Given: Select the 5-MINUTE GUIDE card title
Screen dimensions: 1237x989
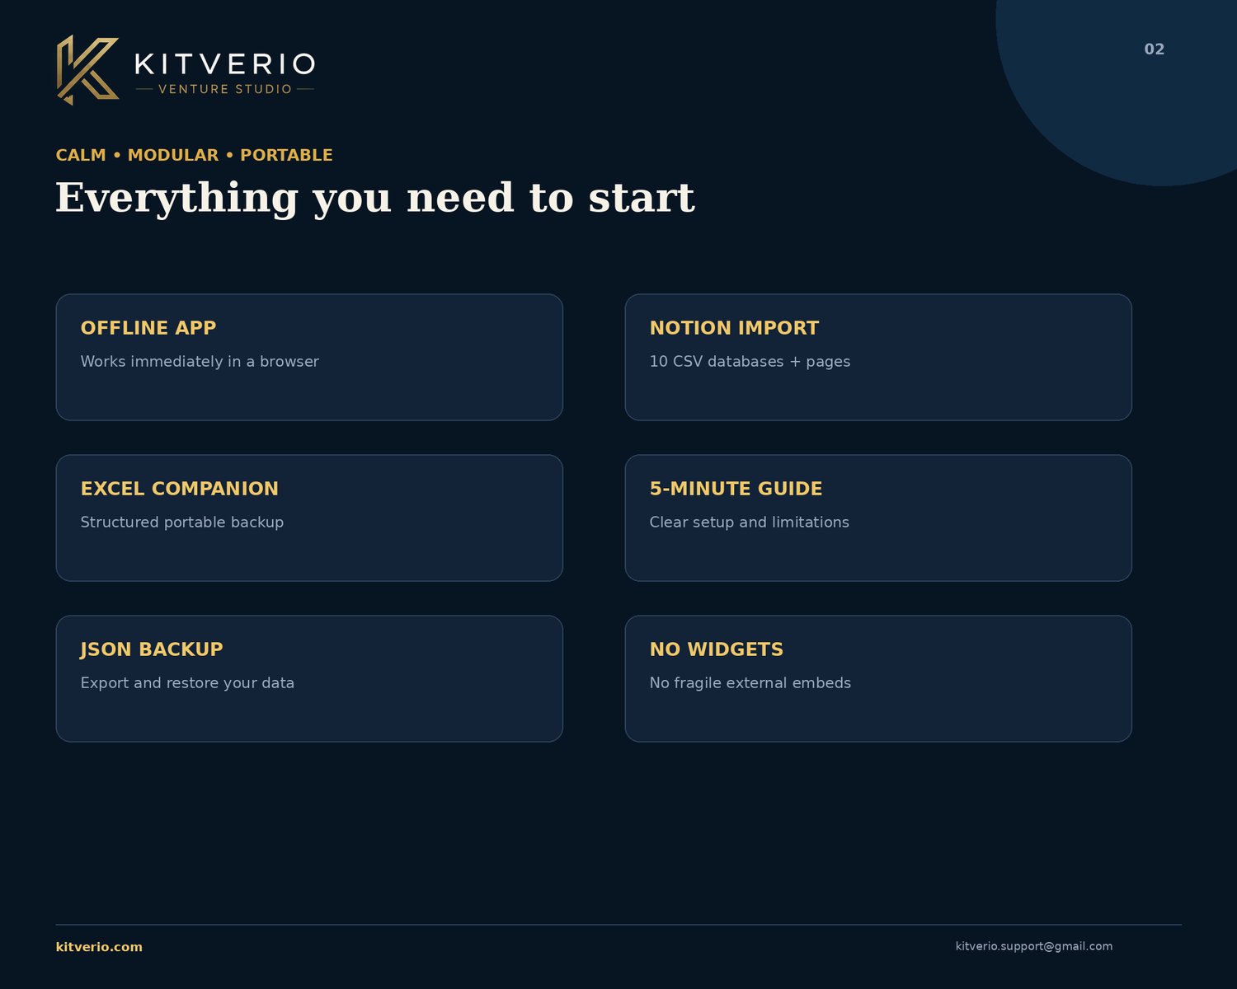Looking at the screenshot, I should click(x=736, y=489).
